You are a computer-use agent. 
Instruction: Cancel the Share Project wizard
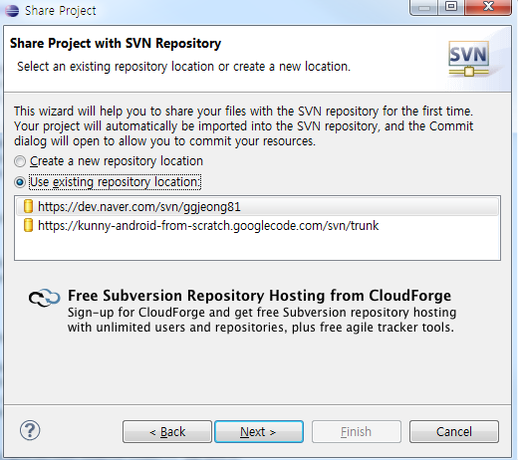[454, 432]
